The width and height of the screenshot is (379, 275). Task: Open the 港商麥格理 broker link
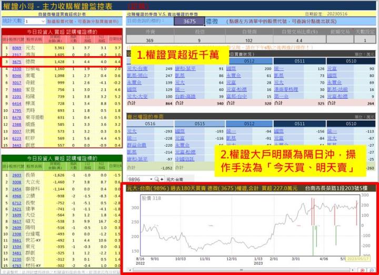pos(286,89)
